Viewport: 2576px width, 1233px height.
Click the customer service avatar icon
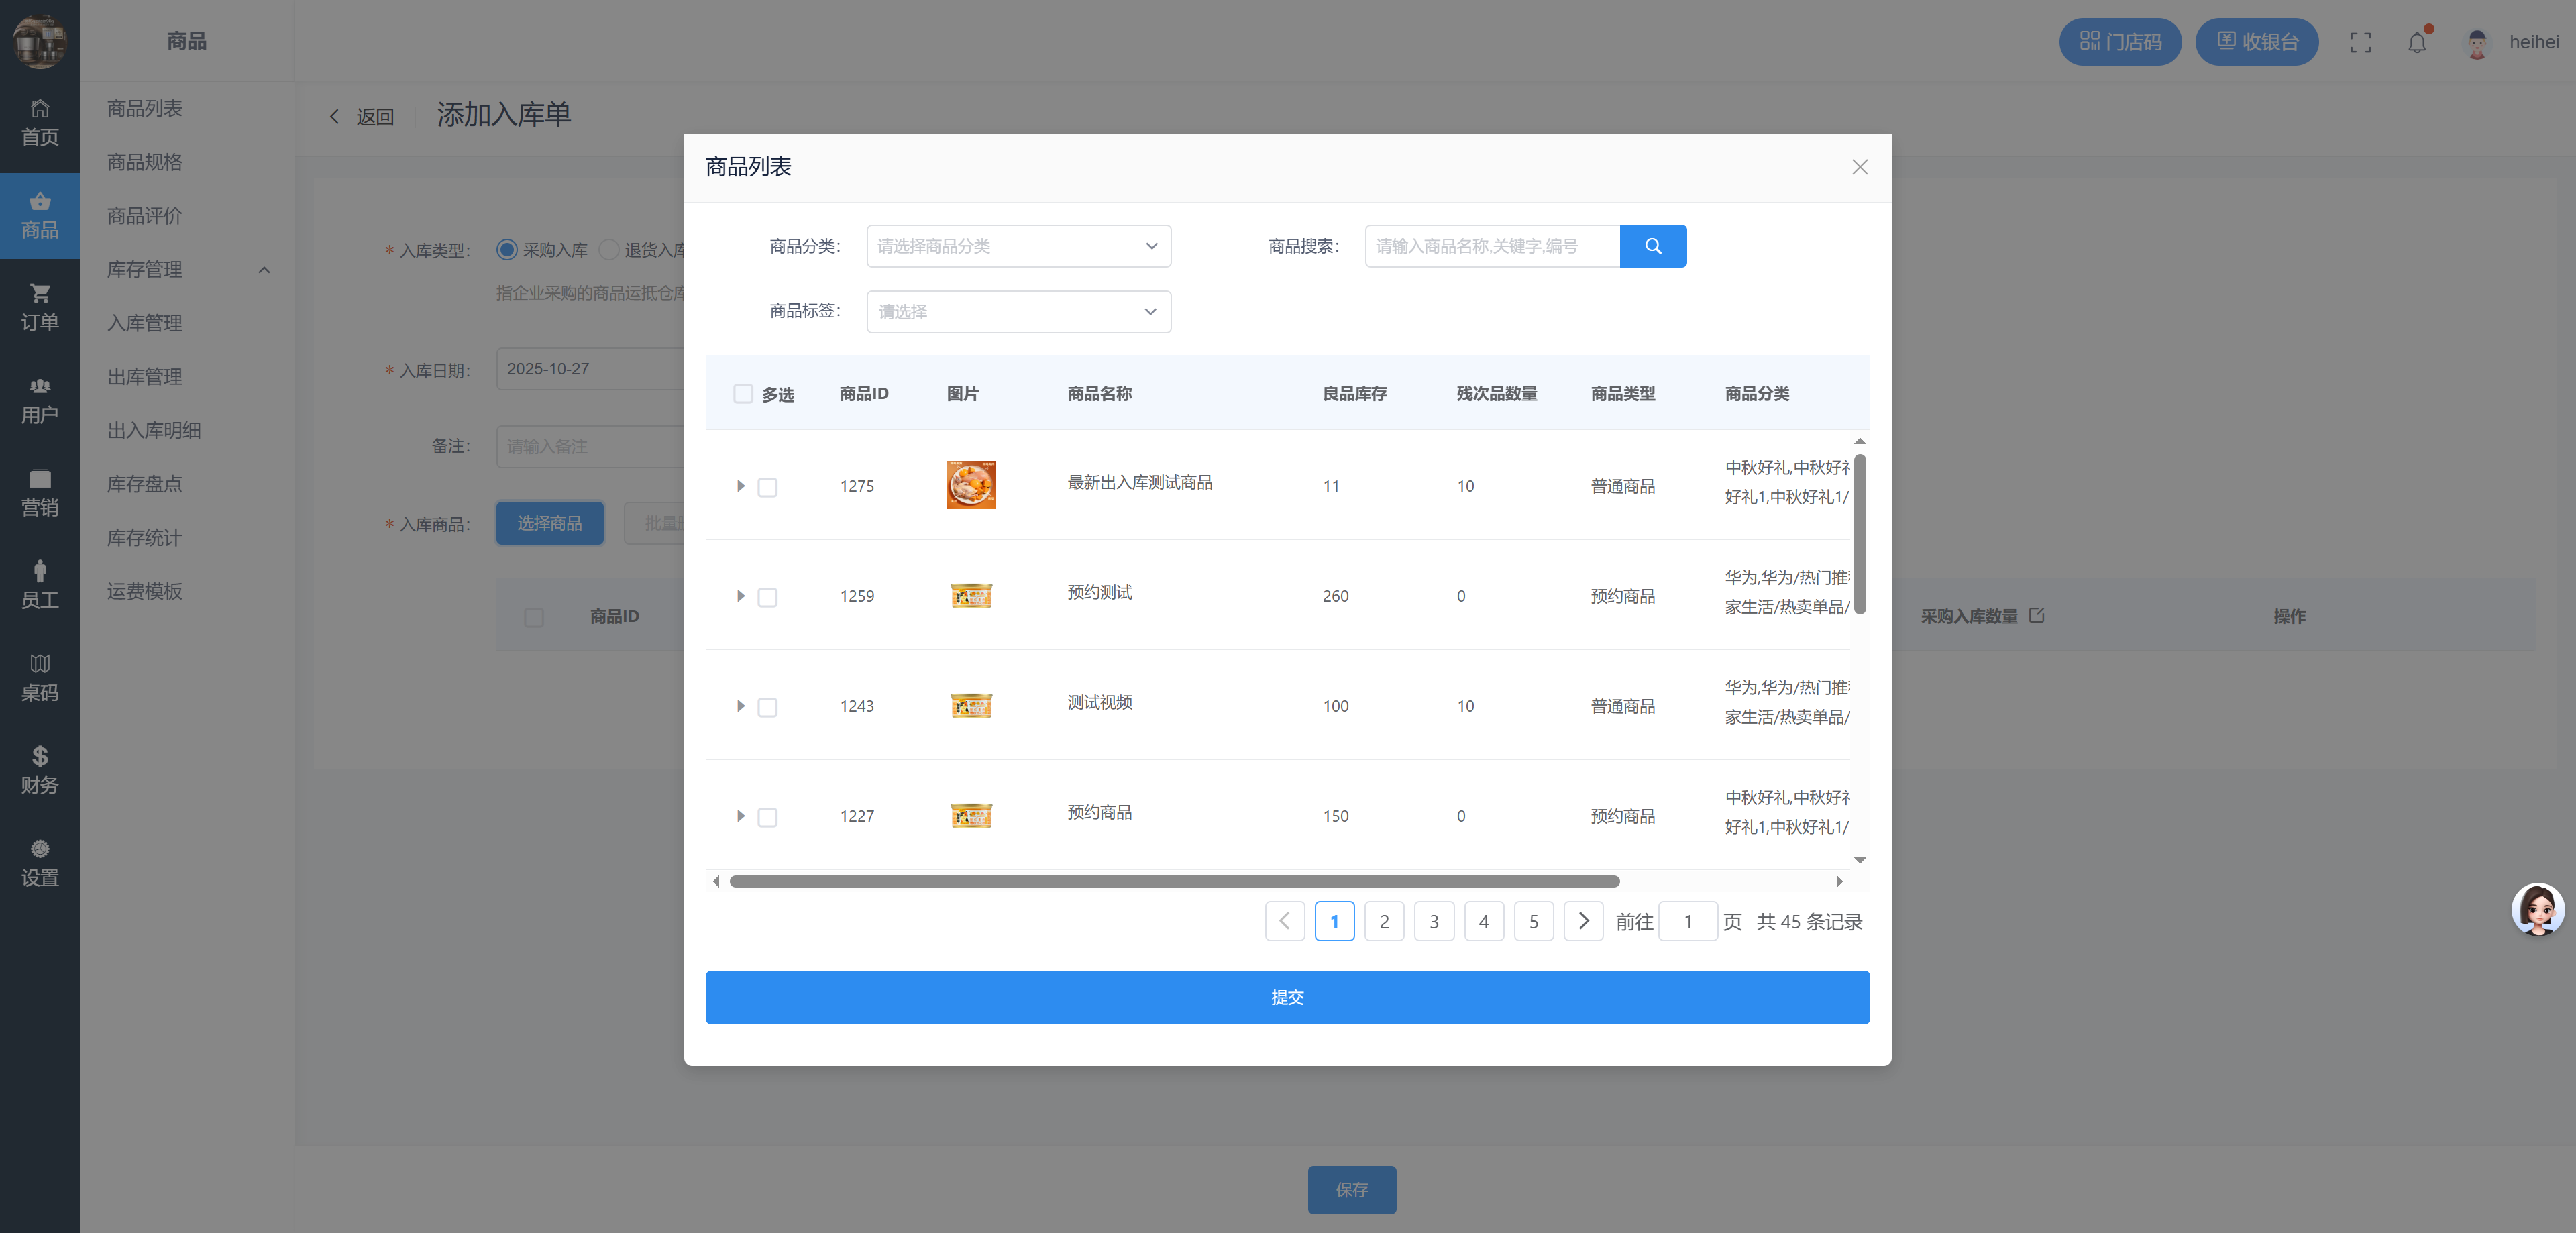pyautogui.click(x=2537, y=909)
